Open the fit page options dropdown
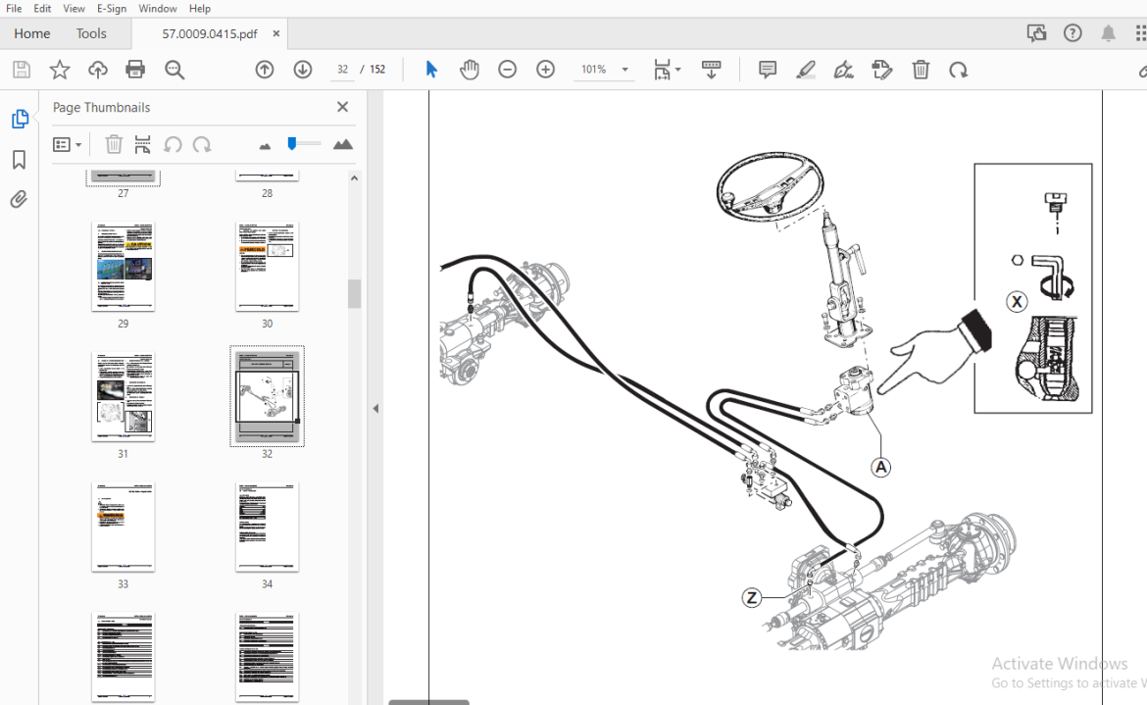Image resolution: width=1147 pixels, height=705 pixels. [668, 70]
